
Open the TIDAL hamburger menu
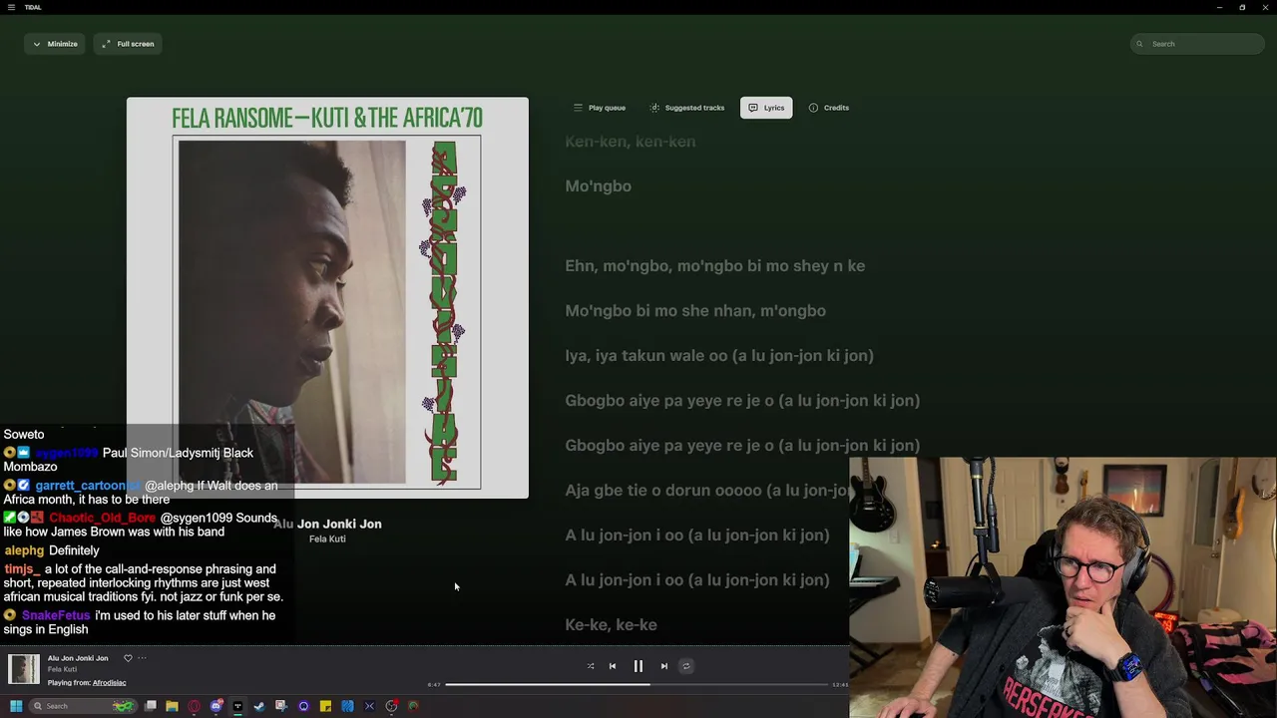pyautogui.click(x=12, y=7)
